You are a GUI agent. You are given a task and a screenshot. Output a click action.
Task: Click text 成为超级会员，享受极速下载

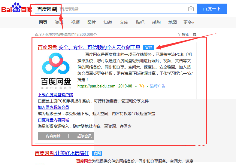tap(63, 114)
